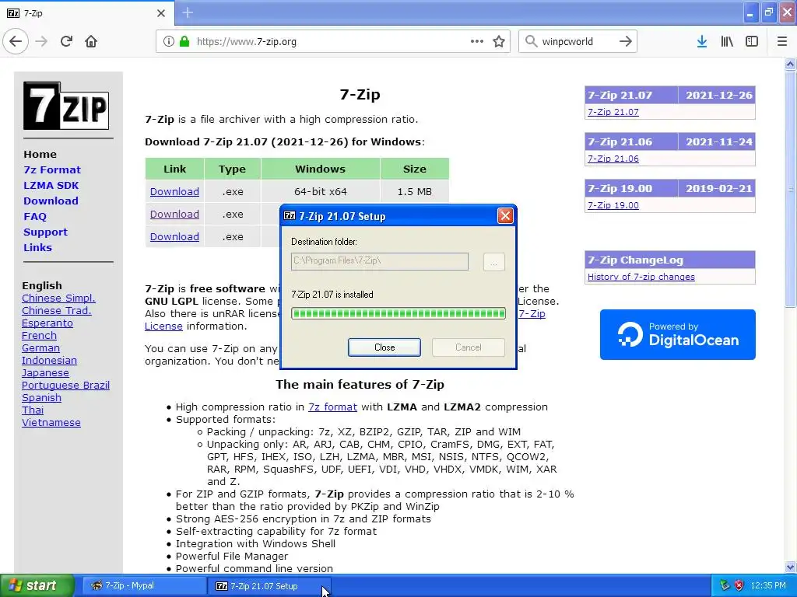Viewport: 797px width, 597px height.
Task: Open the Downloads arrow icon
Action: pyautogui.click(x=702, y=42)
